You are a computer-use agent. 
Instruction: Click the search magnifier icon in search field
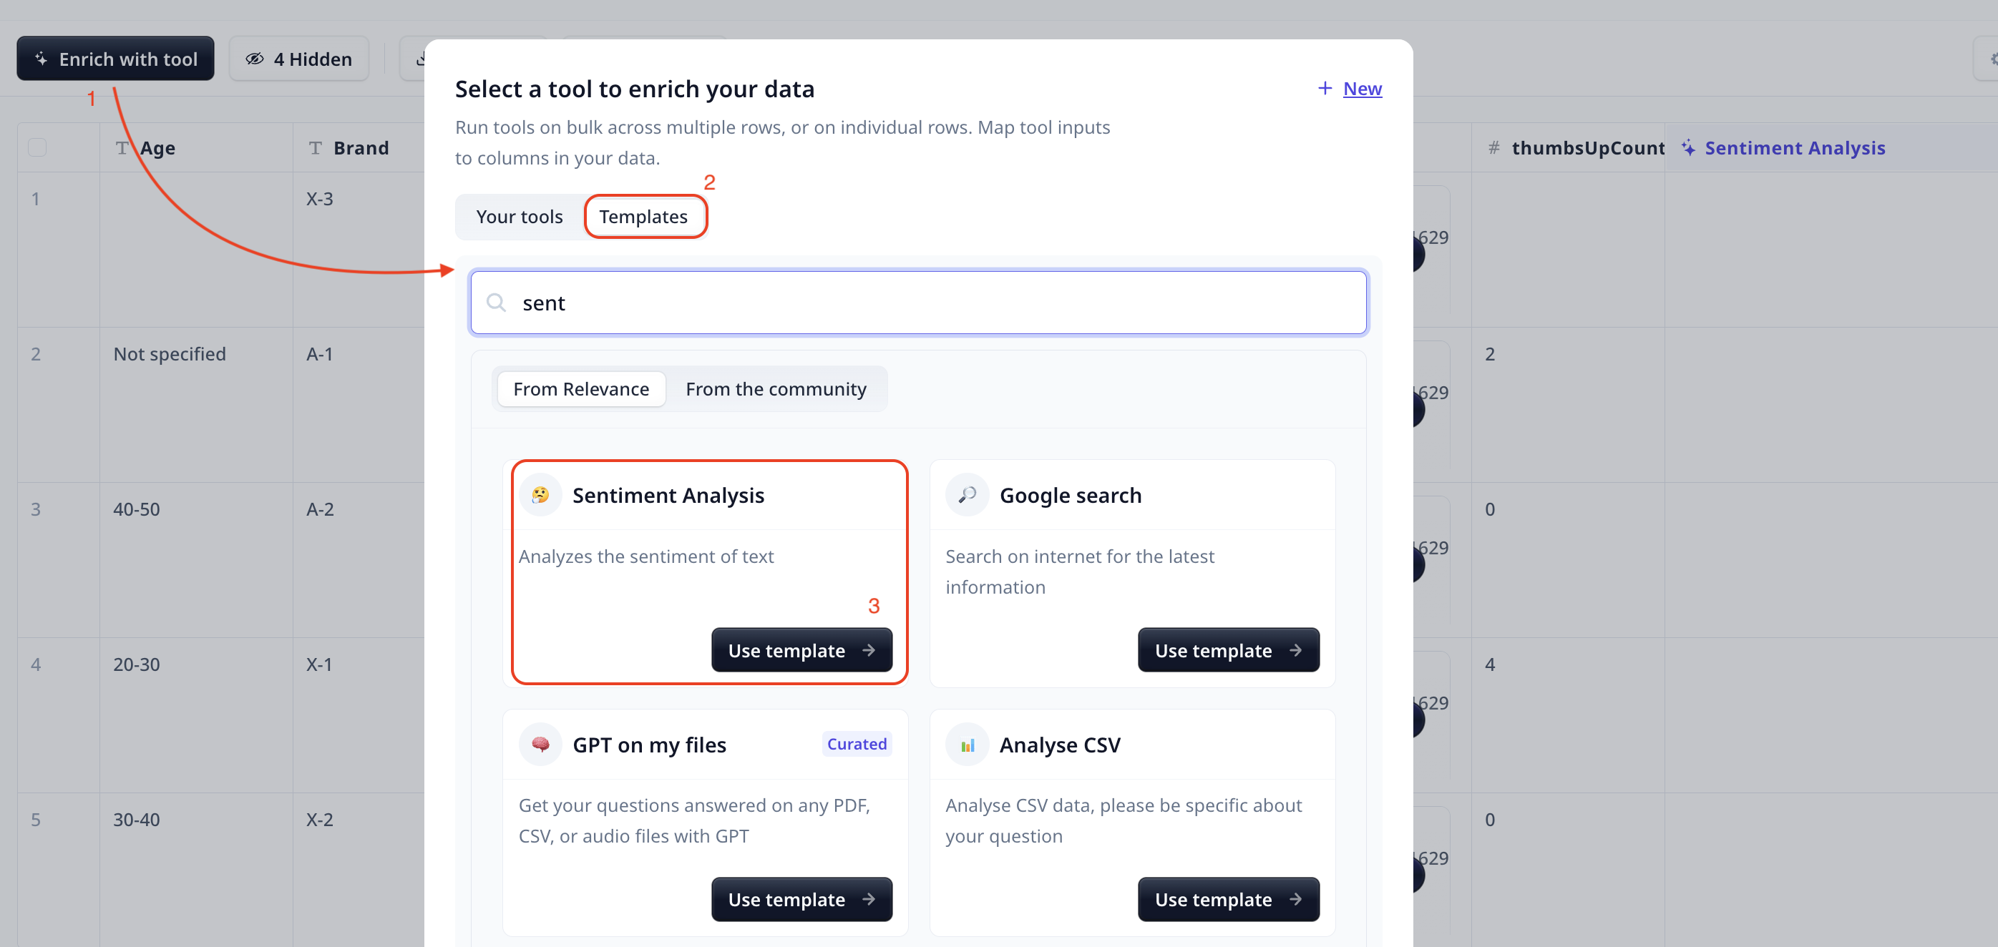tap(497, 303)
